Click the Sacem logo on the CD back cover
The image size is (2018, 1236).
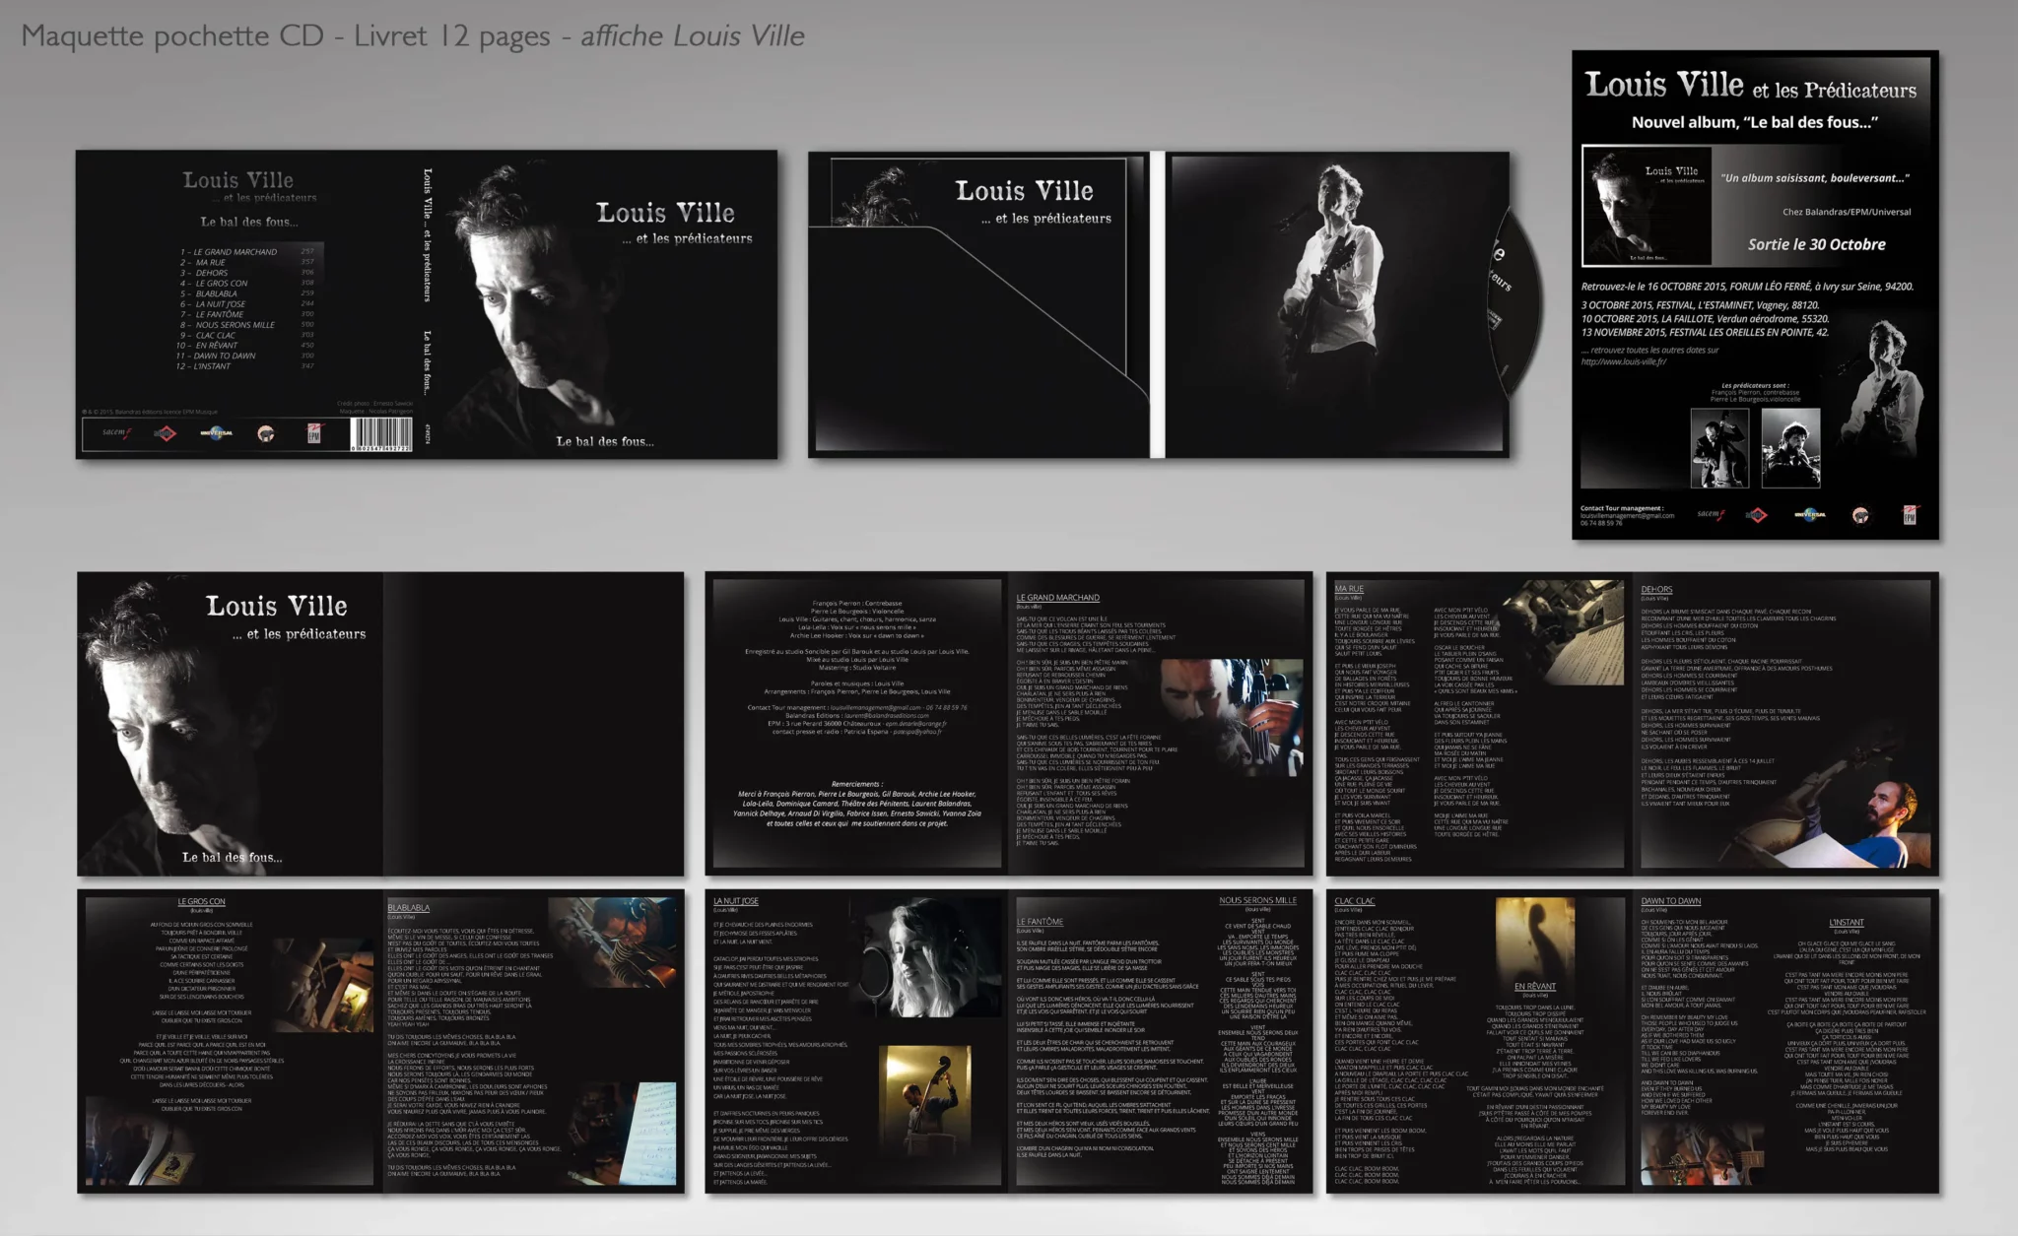(x=117, y=433)
